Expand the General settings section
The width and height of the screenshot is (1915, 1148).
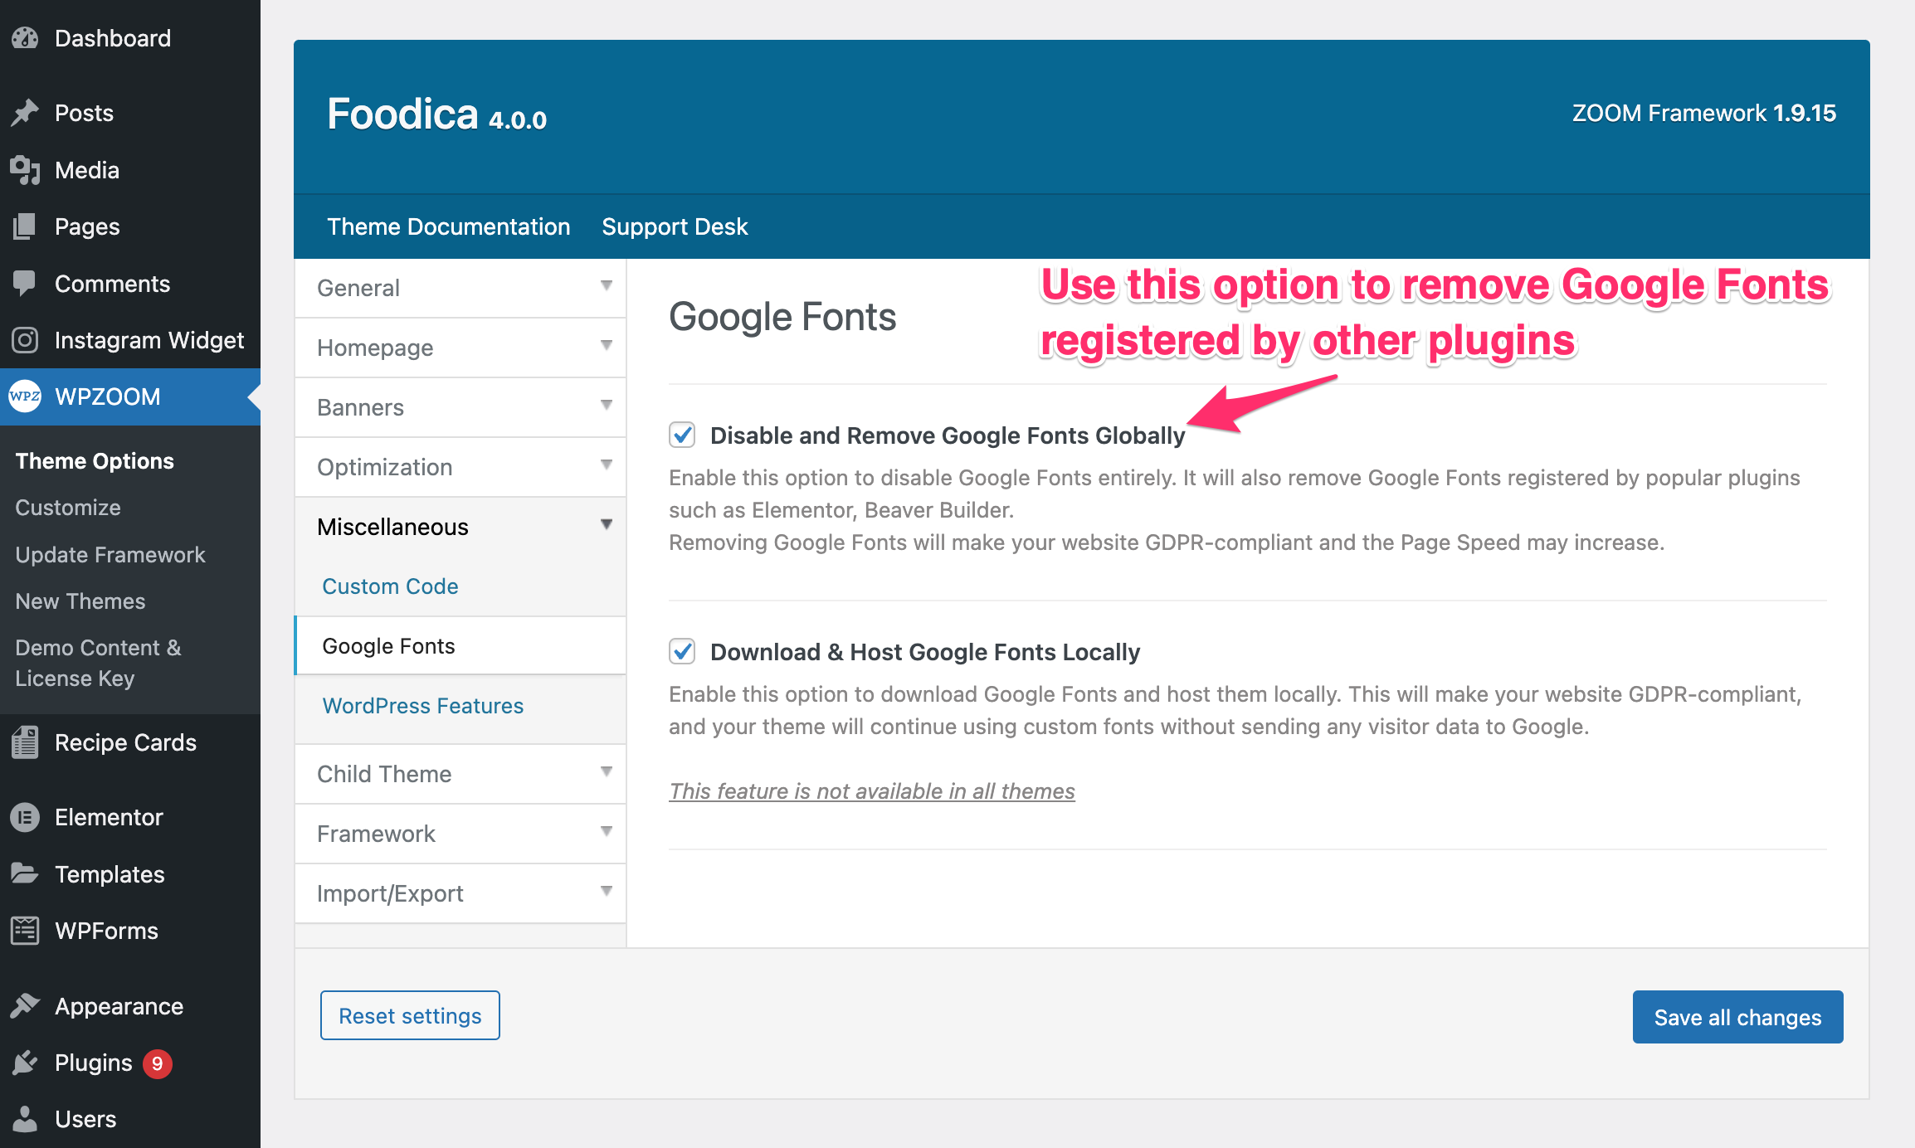point(460,288)
